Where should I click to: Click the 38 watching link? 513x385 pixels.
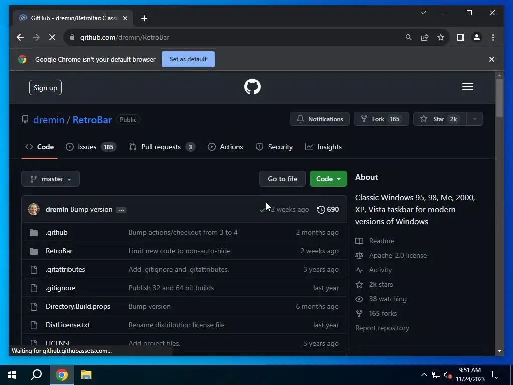pos(381,299)
